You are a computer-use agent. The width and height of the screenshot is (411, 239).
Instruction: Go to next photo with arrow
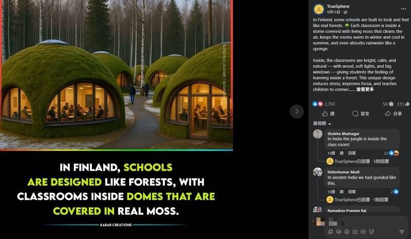[296, 111]
